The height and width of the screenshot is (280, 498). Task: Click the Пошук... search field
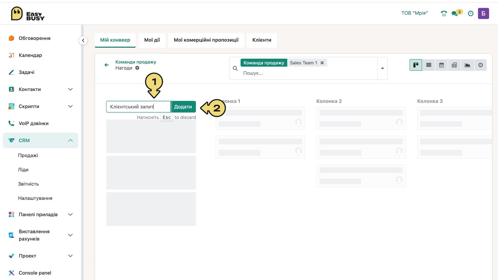pyautogui.click(x=309, y=73)
